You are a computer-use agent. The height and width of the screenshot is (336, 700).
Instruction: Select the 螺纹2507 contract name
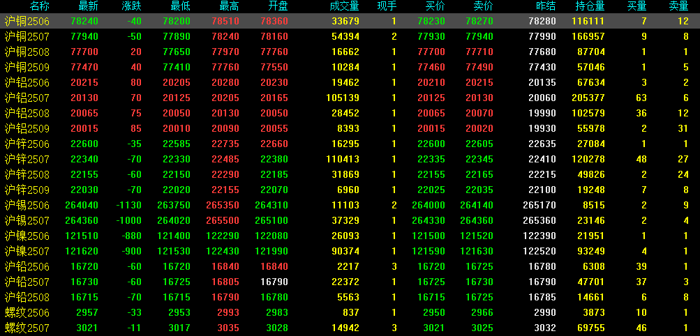pos(27,328)
